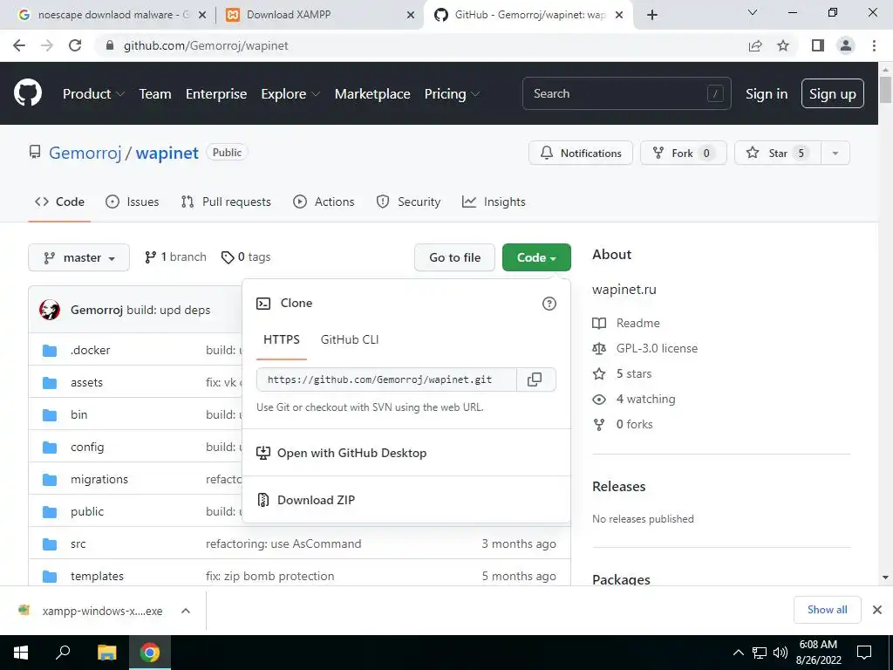The height and width of the screenshot is (670, 893).
Task: Open the GPL-3.0 license link
Action: [657, 348]
